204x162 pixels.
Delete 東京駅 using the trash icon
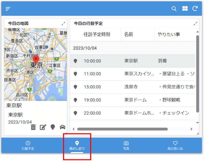coord(33,127)
